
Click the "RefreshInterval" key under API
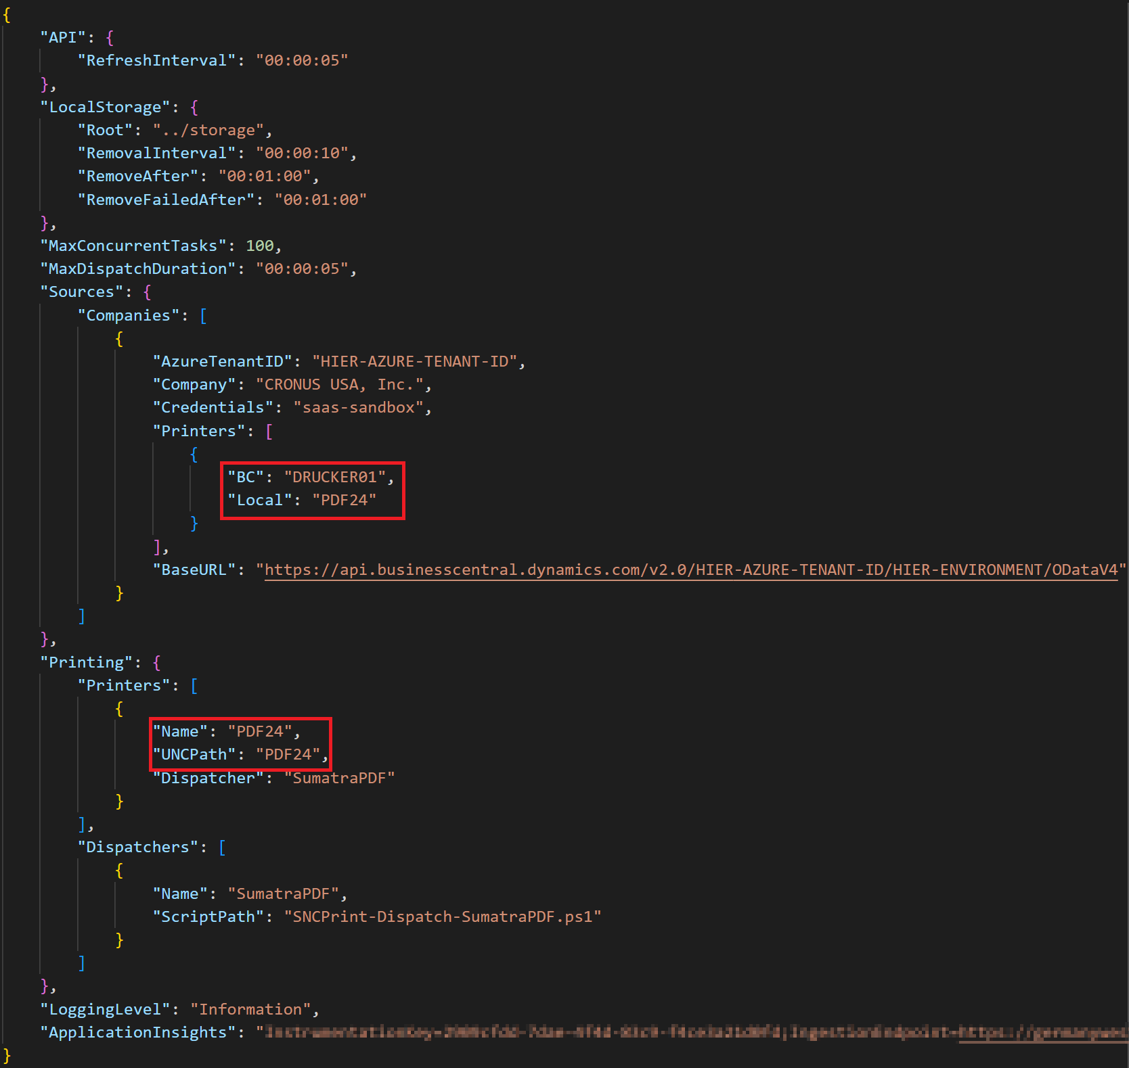click(156, 61)
